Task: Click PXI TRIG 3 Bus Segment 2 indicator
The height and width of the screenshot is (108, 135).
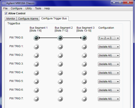Action: pos(60,64)
